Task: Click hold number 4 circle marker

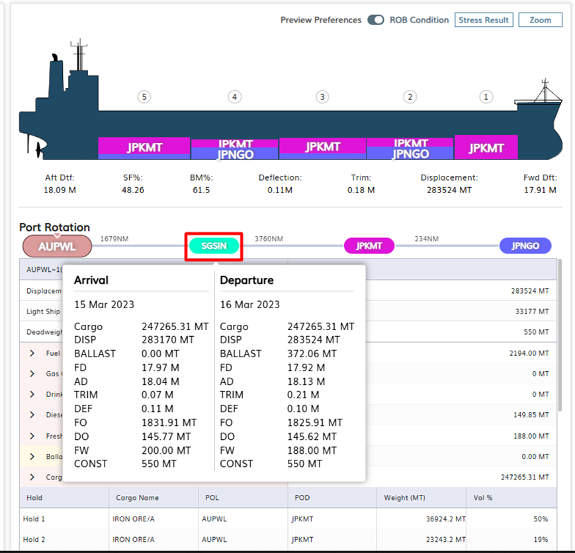Action: 234,97
